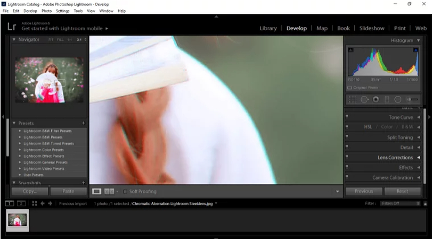The height and width of the screenshot is (239, 433).
Task: Go back using the filmstrip arrow
Action: [x=43, y=203]
